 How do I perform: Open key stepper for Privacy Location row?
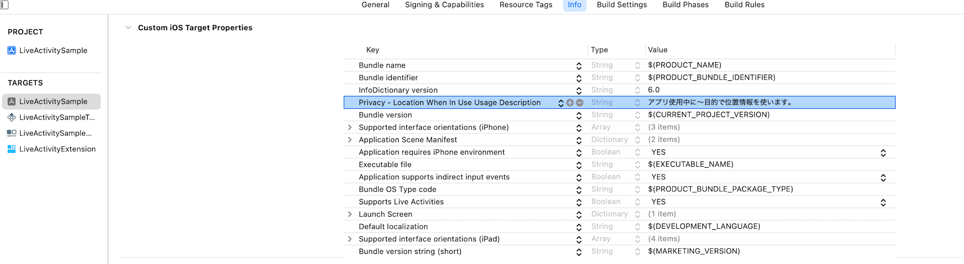click(561, 103)
